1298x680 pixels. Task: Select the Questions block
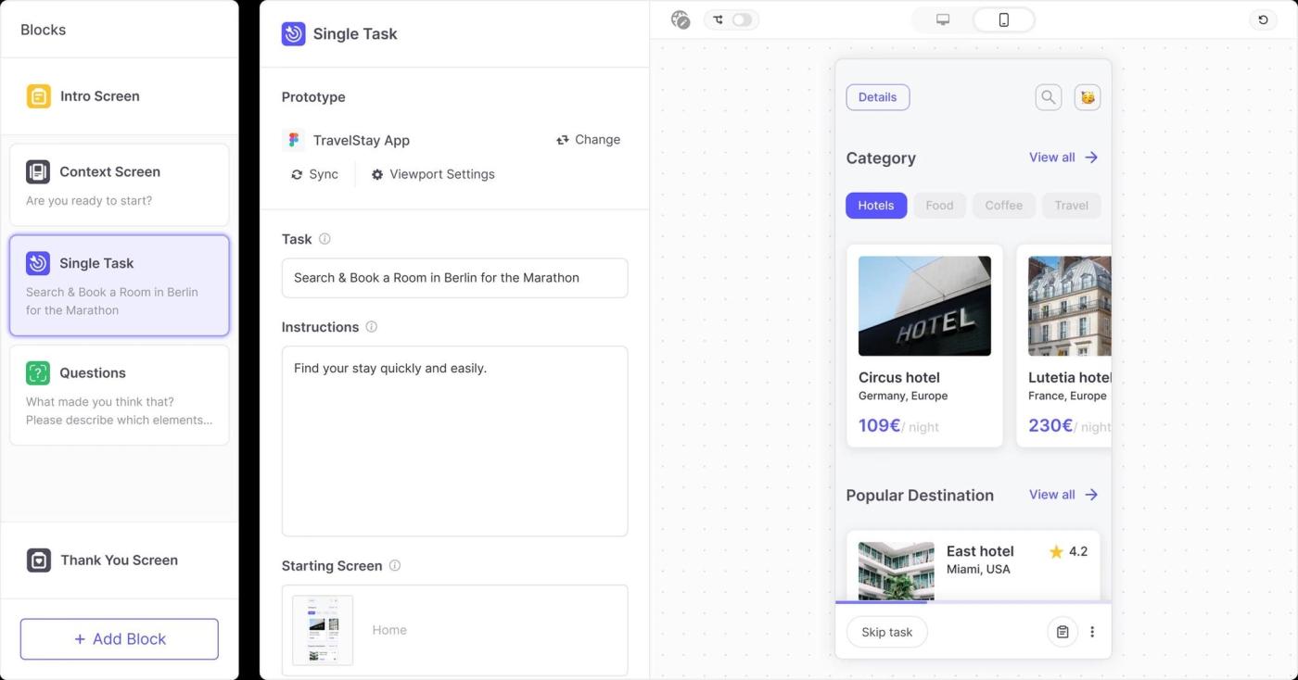tap(120, 395)
